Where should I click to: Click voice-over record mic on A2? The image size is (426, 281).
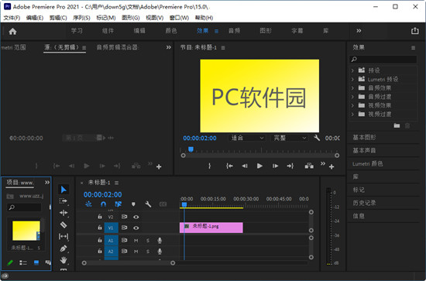coord(160,252)
